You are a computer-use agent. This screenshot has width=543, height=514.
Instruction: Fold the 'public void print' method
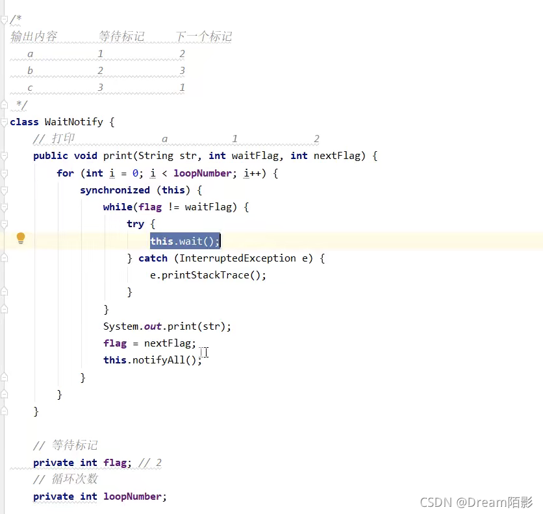tap(4, 156)
